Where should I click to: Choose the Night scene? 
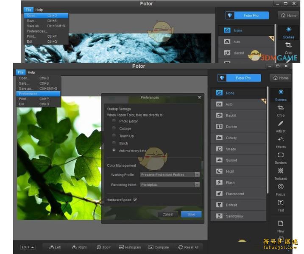click(x=238, y=171)
